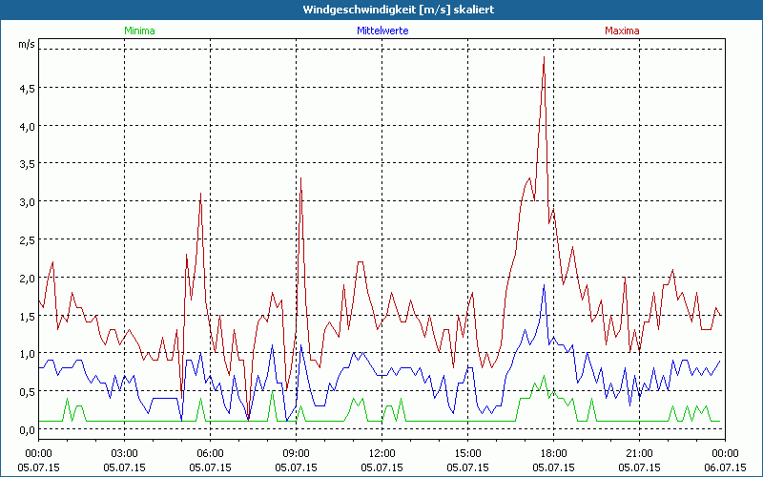Click the 21:00 time axis label

point(640,453)
